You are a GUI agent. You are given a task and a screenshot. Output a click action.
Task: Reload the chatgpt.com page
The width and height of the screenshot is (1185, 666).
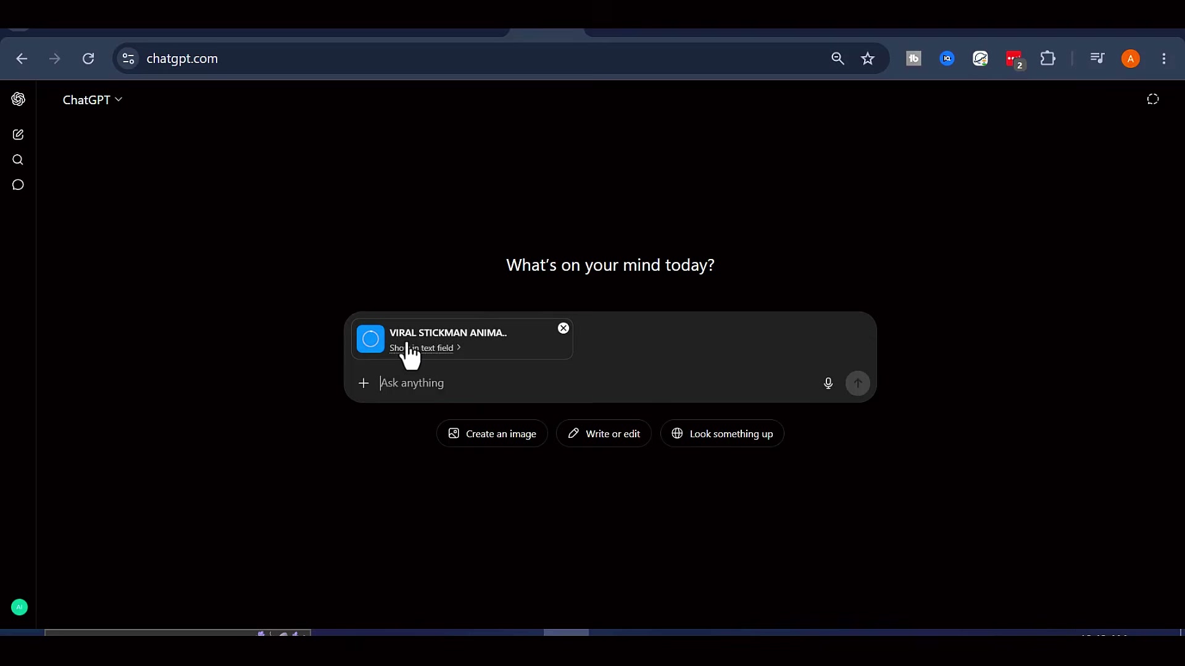(x=88, y=59)
